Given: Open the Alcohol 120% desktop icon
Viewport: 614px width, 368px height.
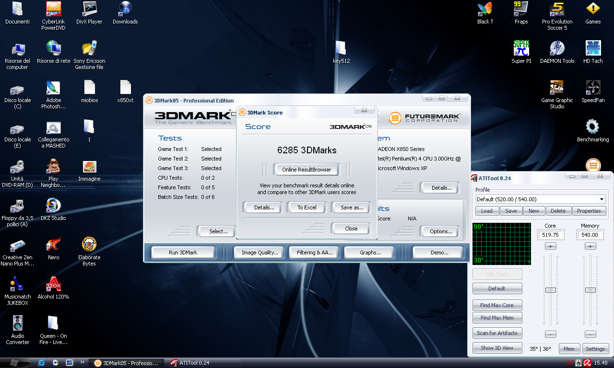Looking at the screenshot, I should [x=53, y=285].
